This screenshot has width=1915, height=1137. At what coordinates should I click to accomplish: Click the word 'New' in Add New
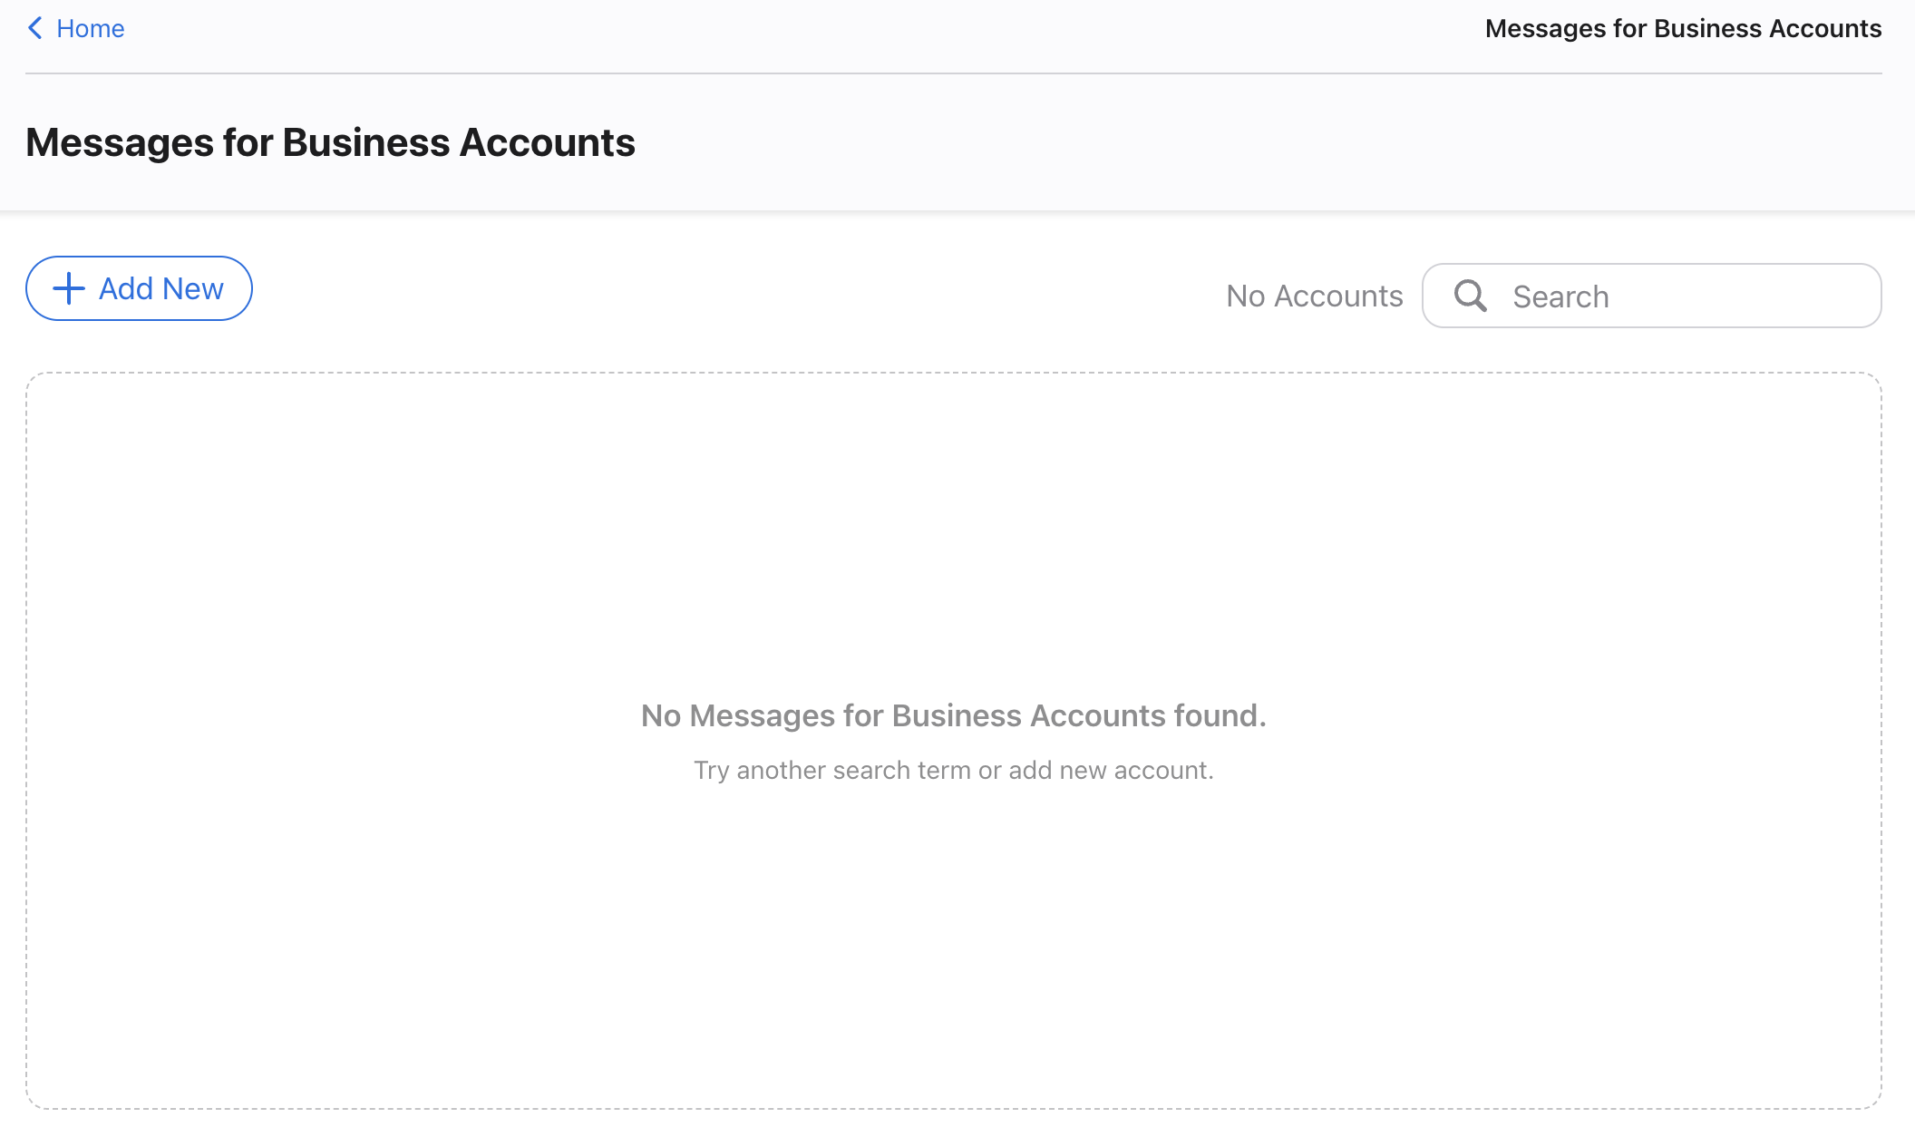[x=193, y=289]
